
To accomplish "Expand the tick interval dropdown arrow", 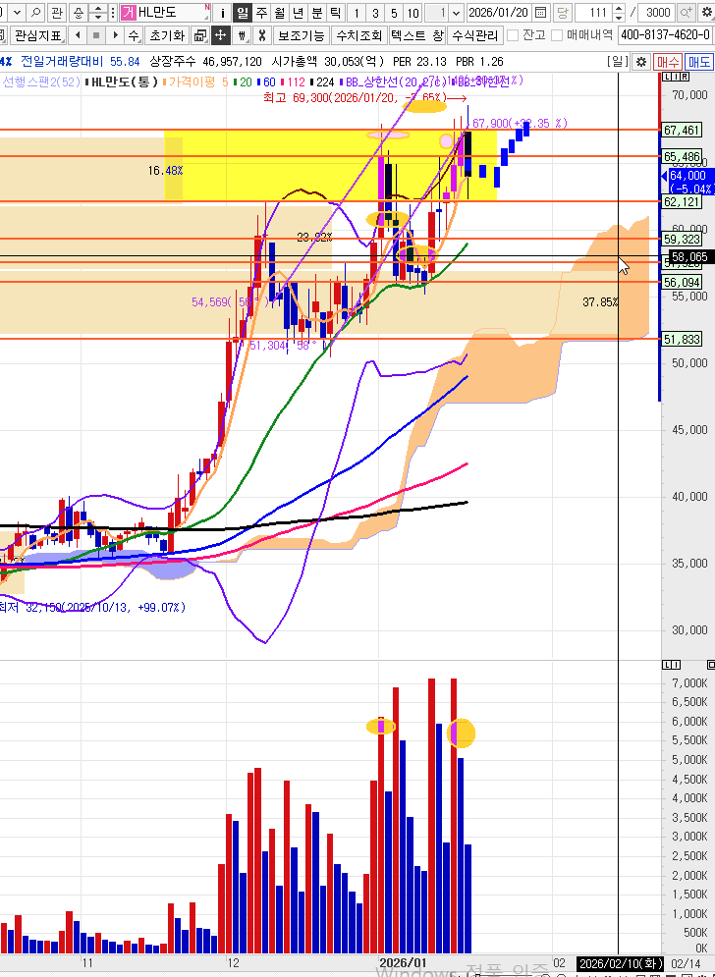I will click(x=457, y=13).
